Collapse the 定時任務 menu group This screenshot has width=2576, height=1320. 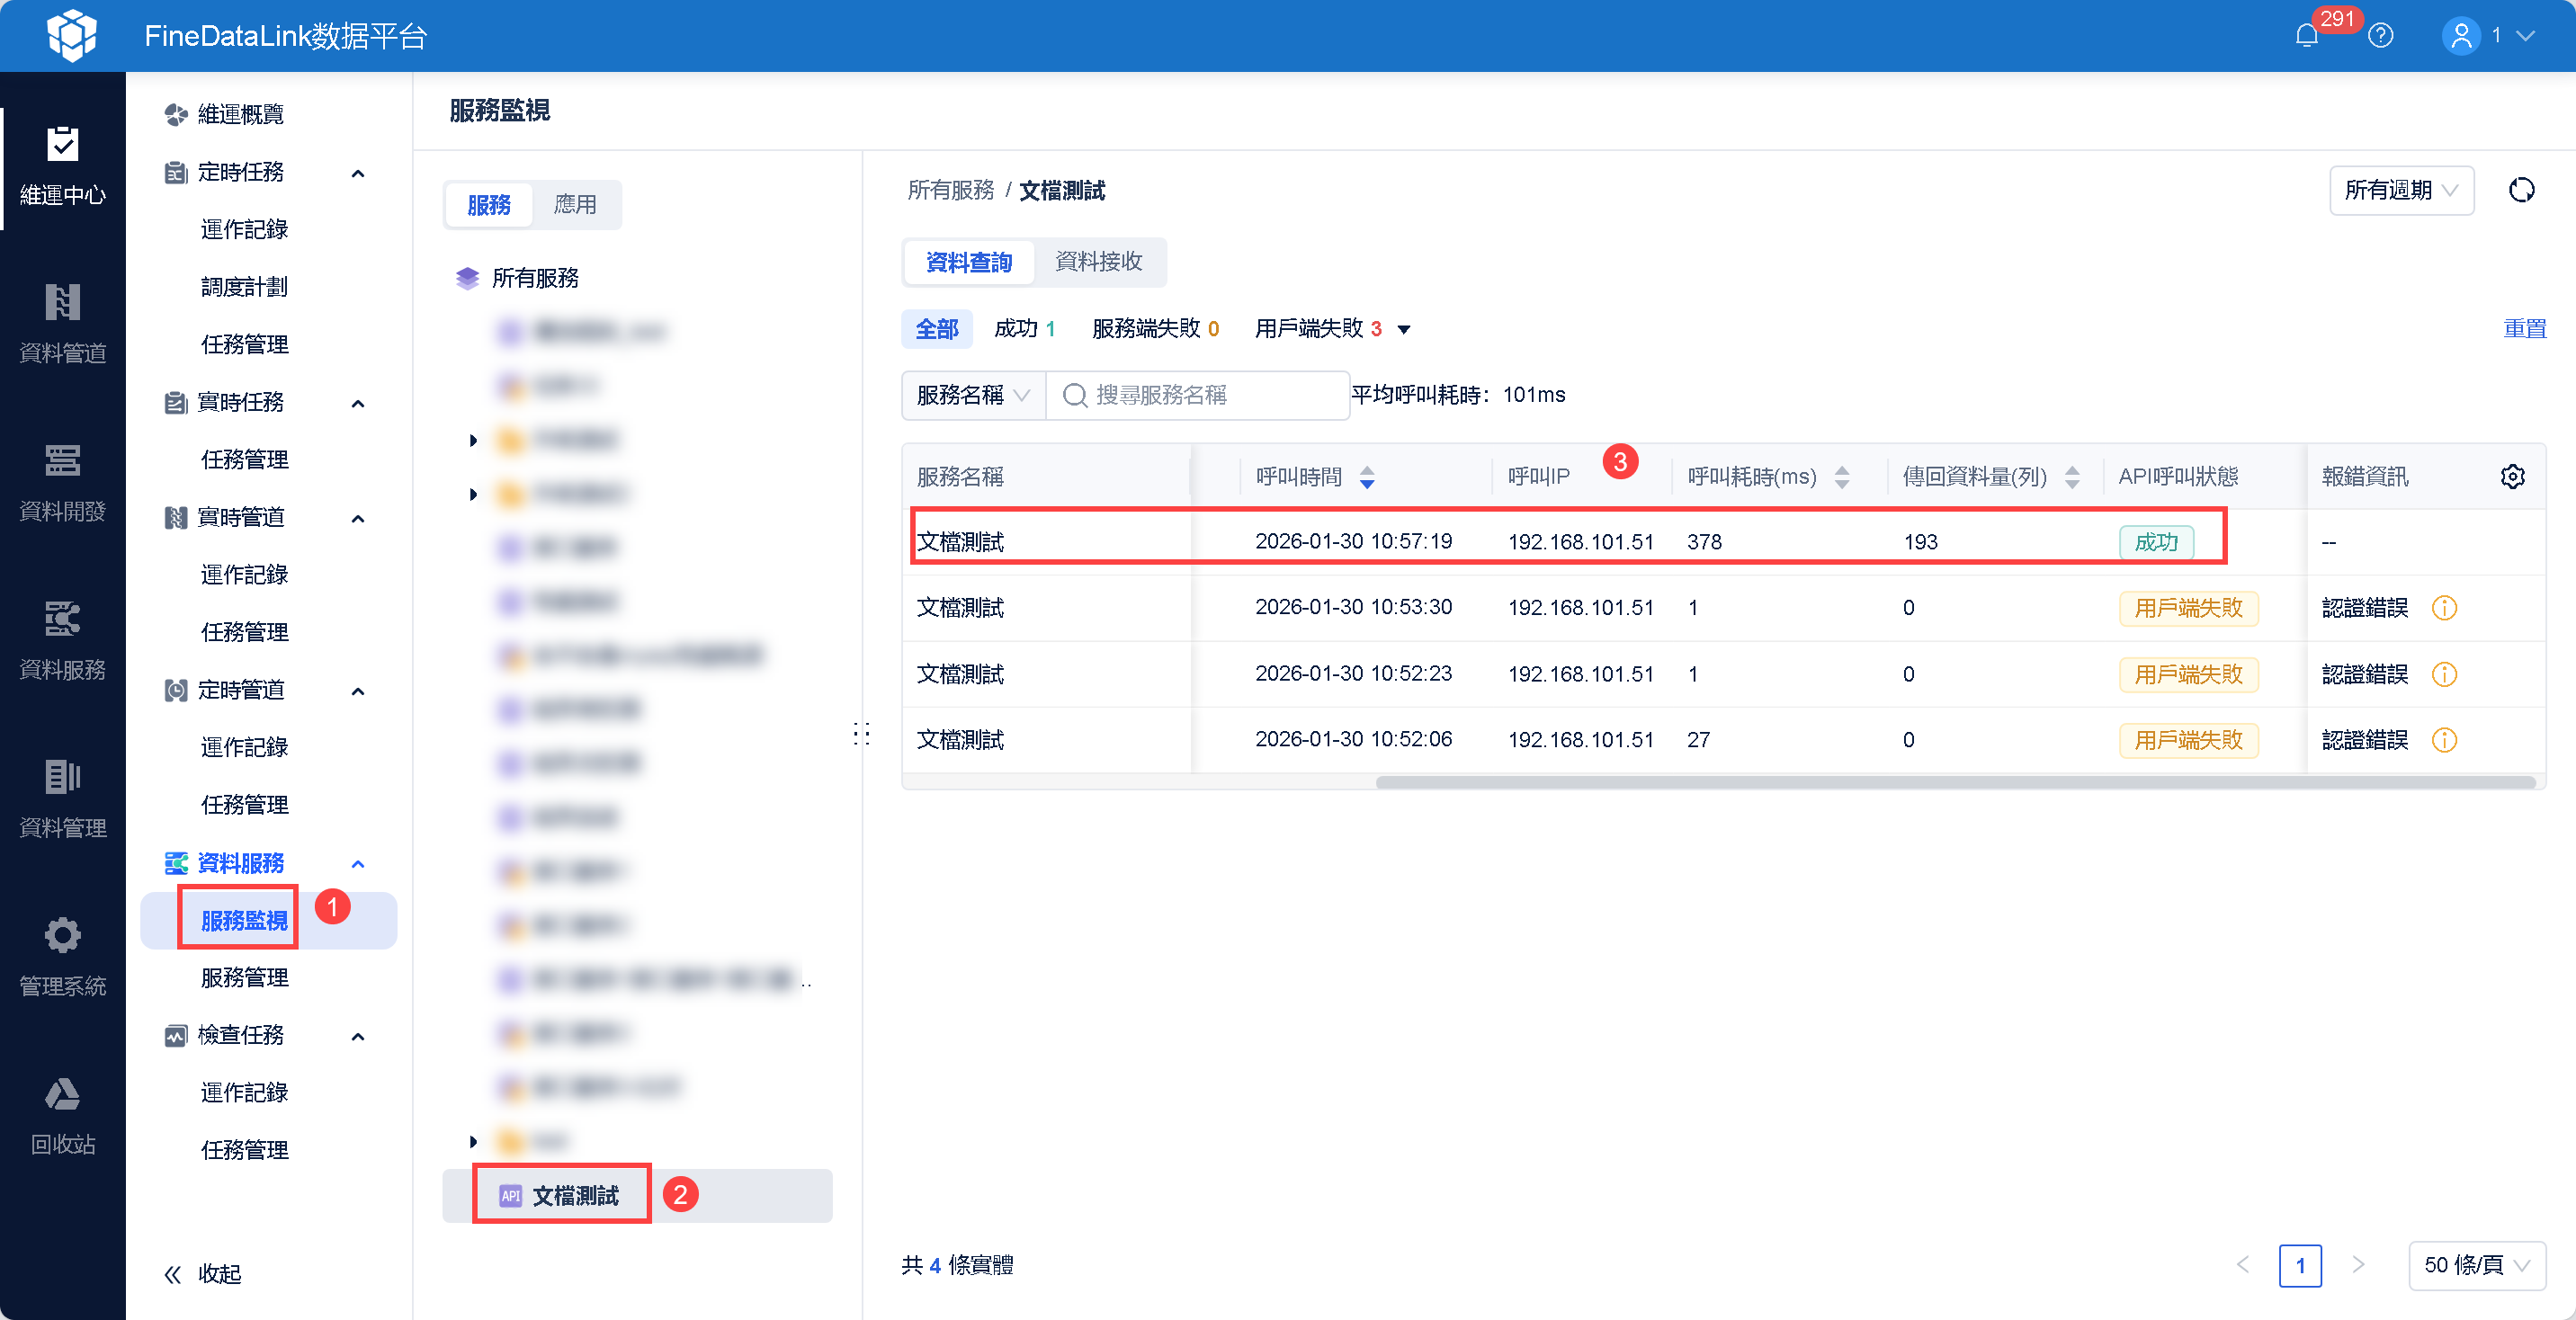357,173
